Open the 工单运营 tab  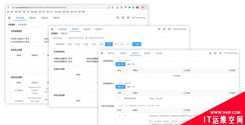[159, 53]
